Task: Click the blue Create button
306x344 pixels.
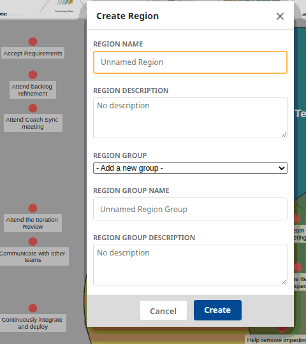Action: pyautogui.click(x=217, y=310)
